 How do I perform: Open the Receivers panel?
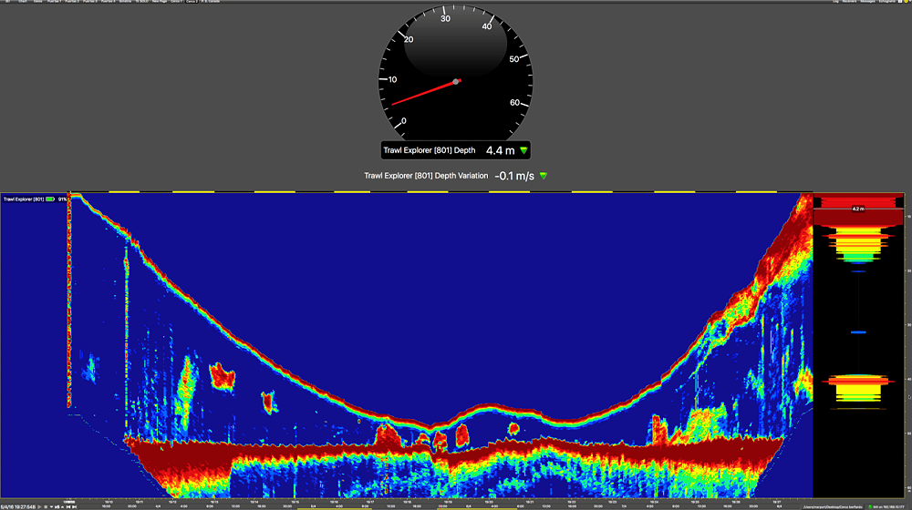pyautogui.click(x=849, y=2)
